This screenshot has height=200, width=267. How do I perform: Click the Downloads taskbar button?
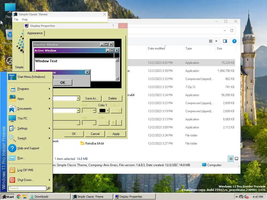point(50,197)
